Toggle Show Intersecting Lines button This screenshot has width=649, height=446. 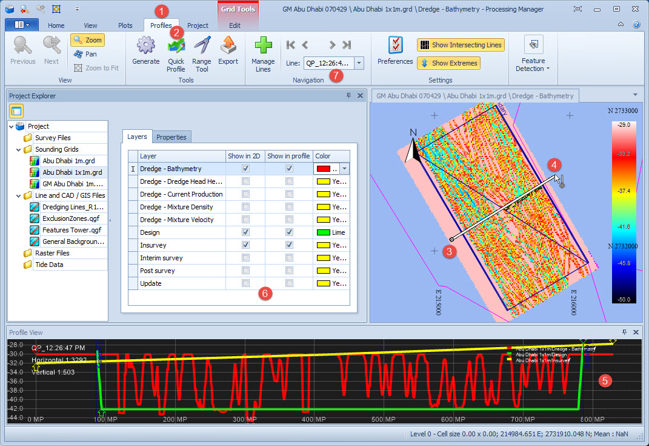click(x=461, y=45)
